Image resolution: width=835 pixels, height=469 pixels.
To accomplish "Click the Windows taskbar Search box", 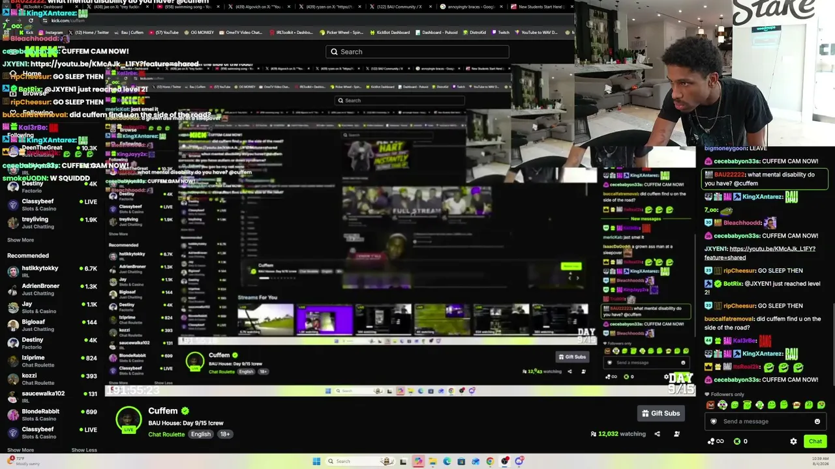I will coord(361,461).
